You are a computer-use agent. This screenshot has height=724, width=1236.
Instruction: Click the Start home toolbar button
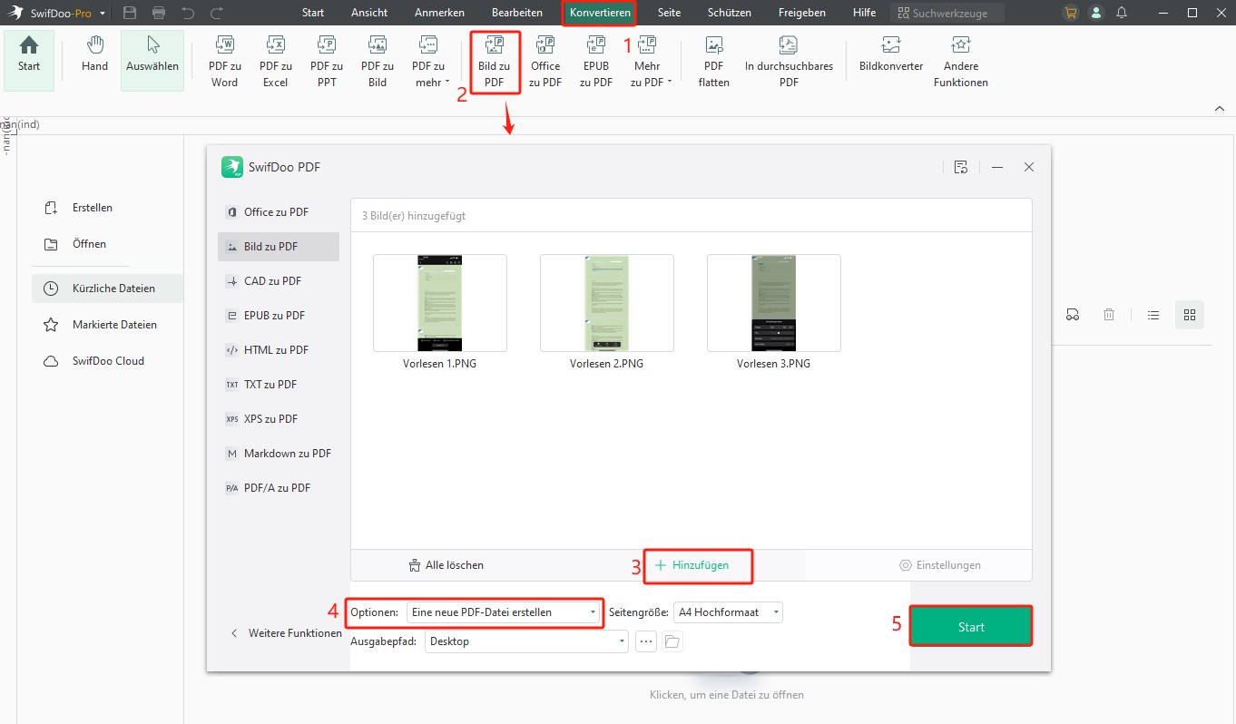click(x=29, y=60)
